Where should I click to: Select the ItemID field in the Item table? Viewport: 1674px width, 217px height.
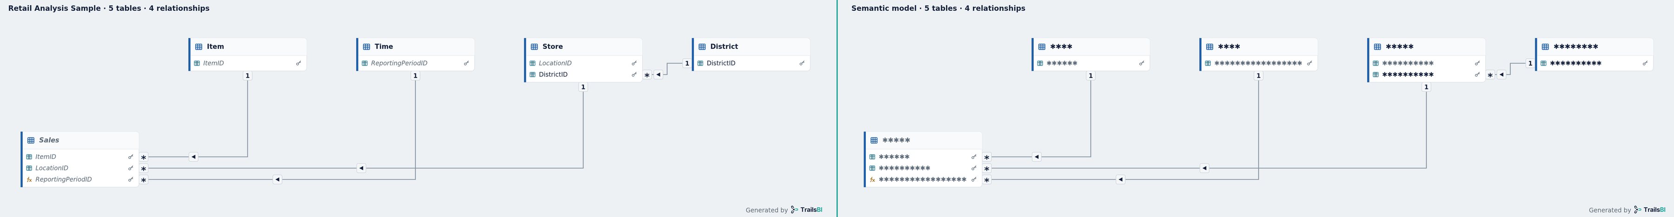[248, 64]
